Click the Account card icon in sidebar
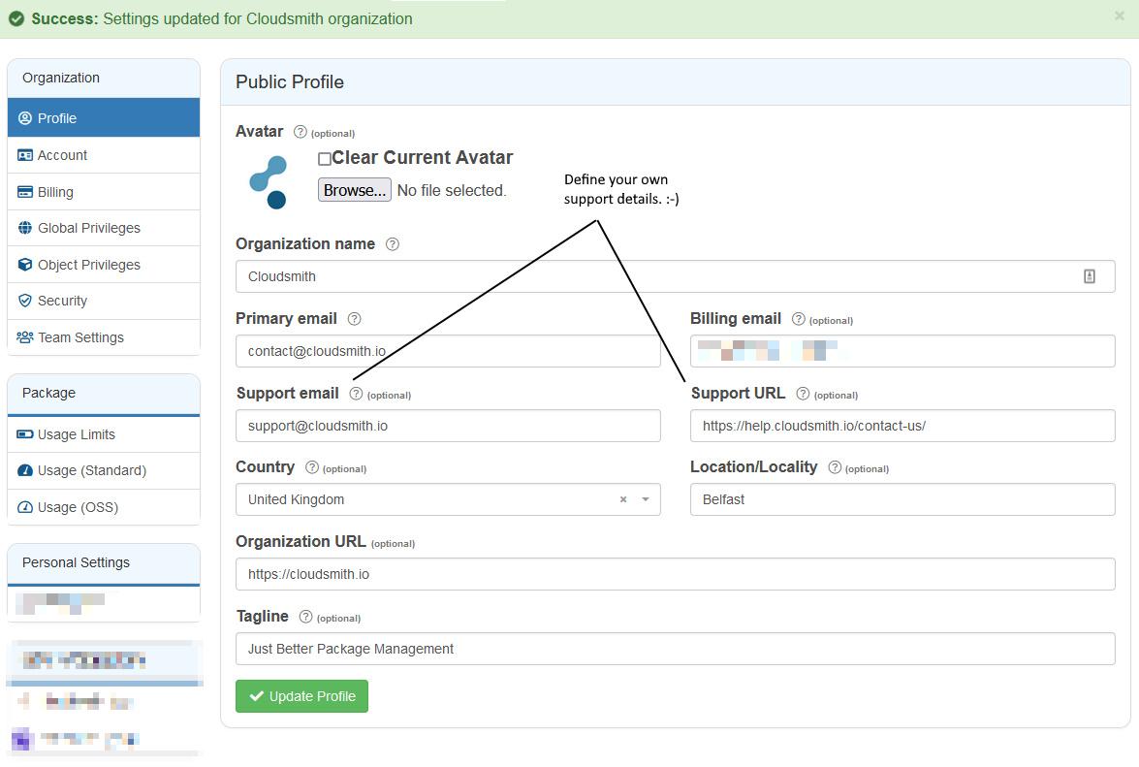 (24, 155)
